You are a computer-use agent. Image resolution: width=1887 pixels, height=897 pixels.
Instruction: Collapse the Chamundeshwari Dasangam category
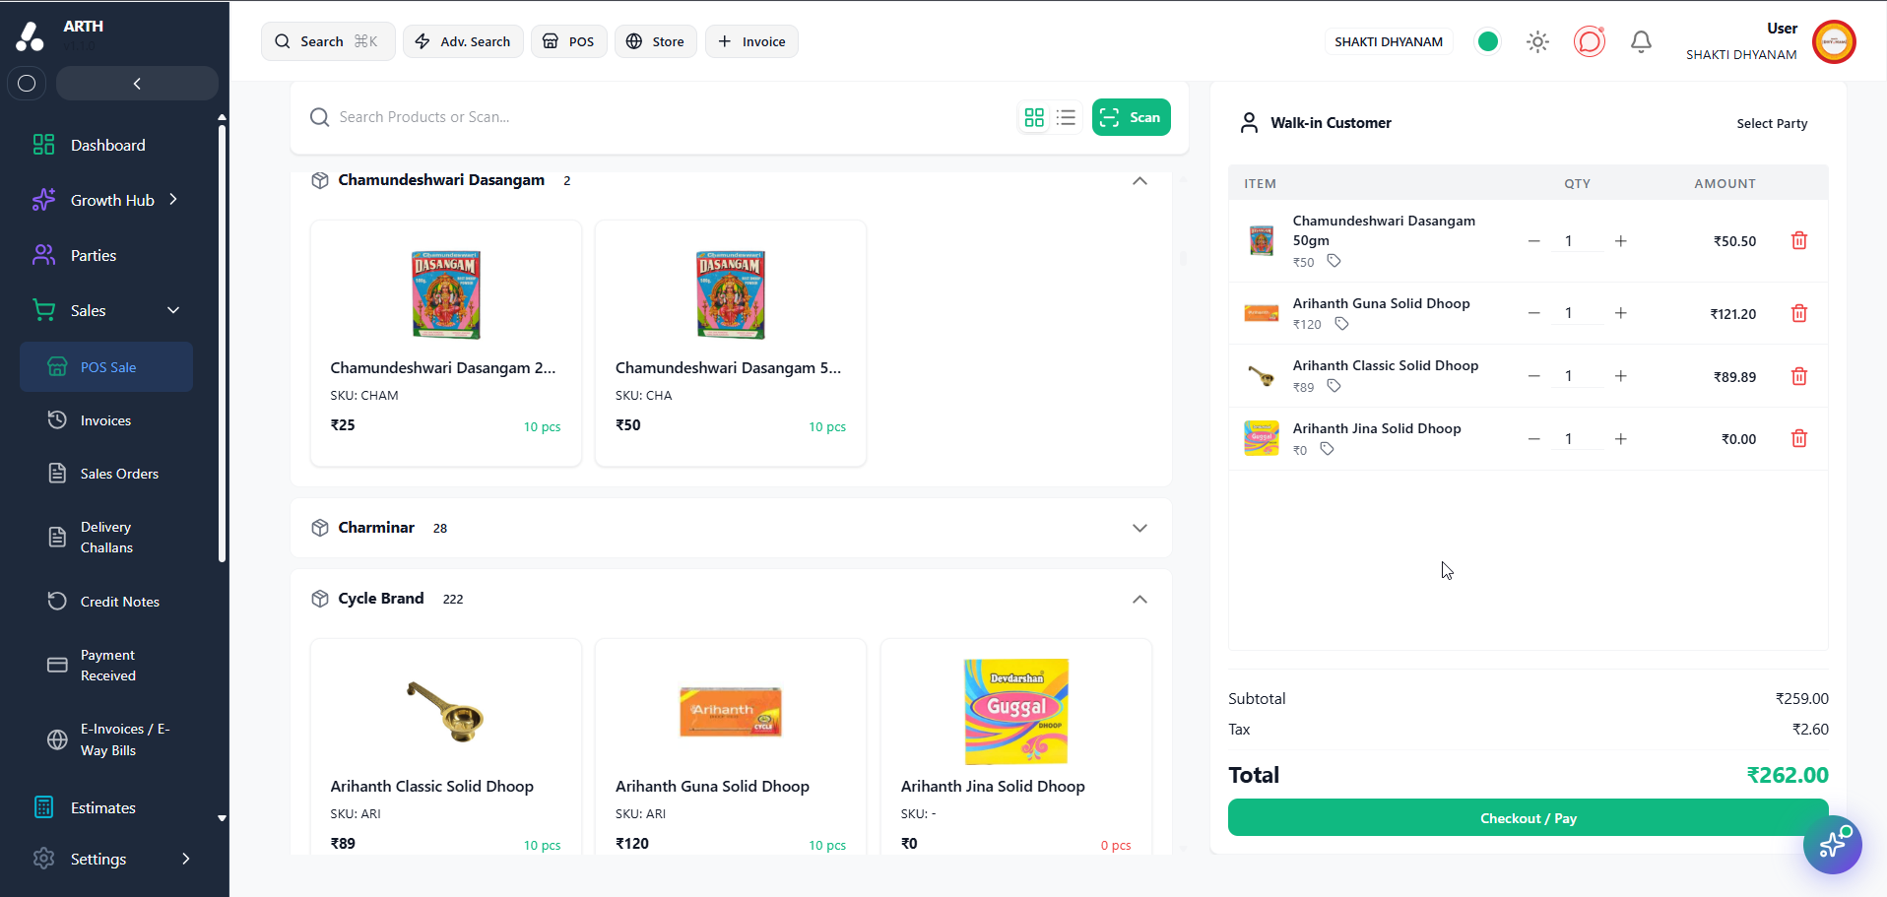pyautogui.click(x=1139, y=181)
